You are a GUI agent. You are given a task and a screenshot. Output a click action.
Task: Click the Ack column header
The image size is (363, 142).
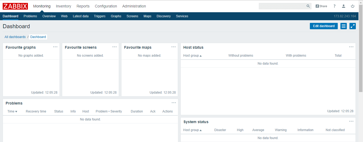pos(153,111)
